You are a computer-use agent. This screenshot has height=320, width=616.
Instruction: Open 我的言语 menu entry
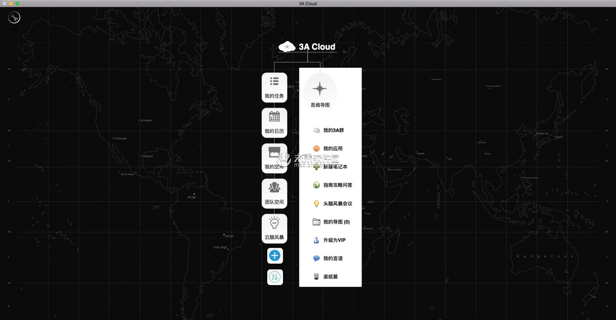[x=328, y=258]
